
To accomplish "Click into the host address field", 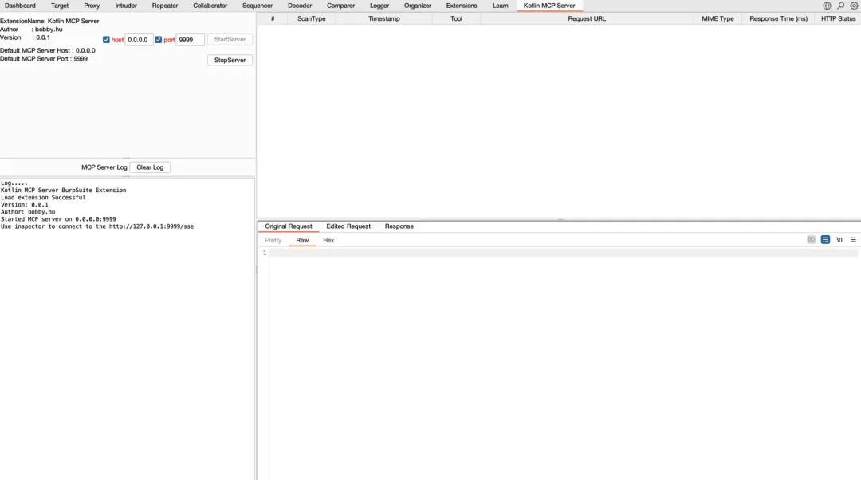I will tap(139, 40).
